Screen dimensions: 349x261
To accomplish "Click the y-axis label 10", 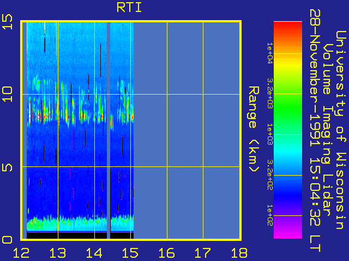I will (x=7, y=94).
